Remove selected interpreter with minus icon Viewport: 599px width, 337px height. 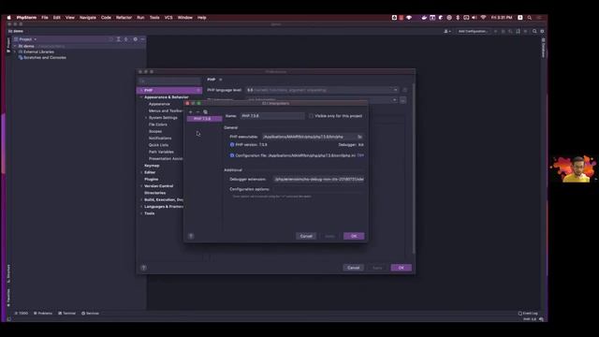[197, 112]
